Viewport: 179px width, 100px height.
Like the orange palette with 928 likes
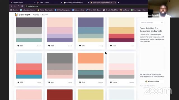82,82
